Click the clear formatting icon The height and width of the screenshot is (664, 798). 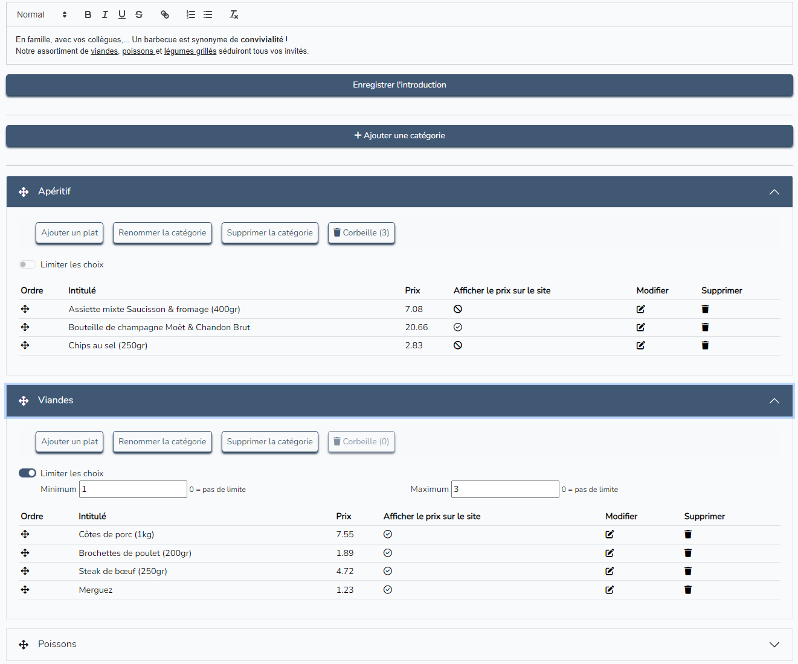[x=234, y=14]
